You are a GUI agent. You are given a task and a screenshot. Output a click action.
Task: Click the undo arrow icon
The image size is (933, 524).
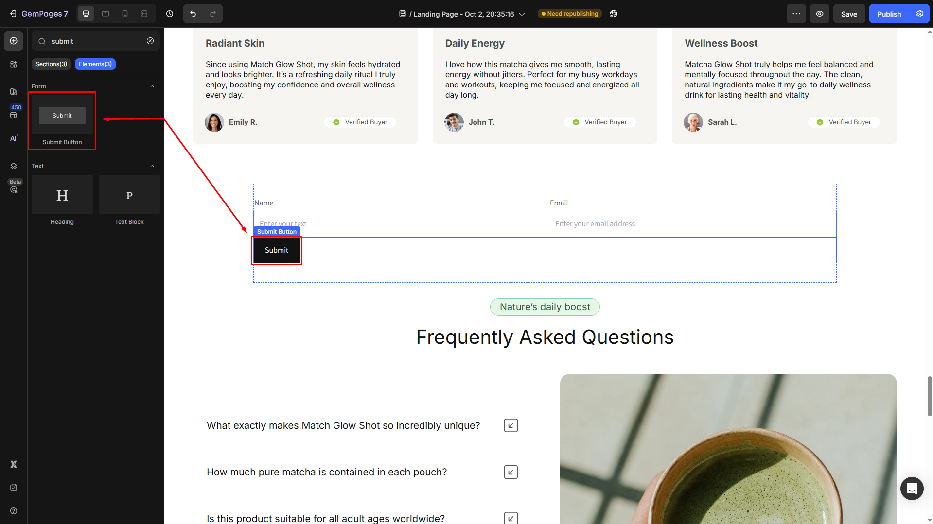(x=193, y=14)
